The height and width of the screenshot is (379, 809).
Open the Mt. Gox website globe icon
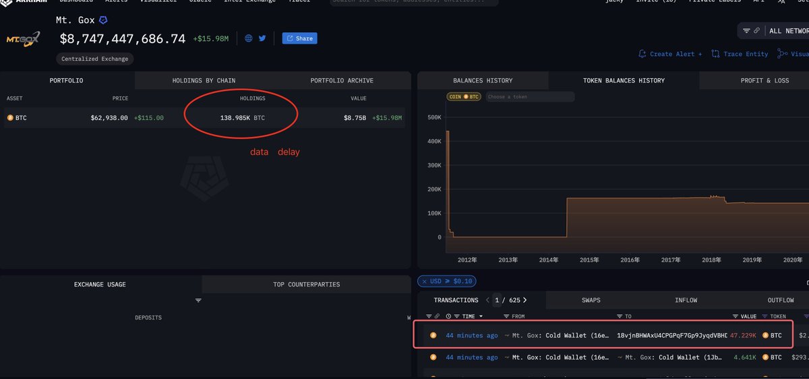click(249, 38)
